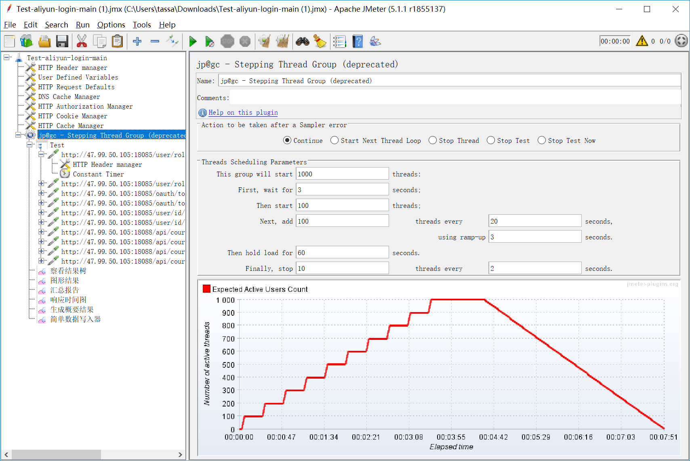
Task: Click the This group will start threads field
Action: (342, 174)
